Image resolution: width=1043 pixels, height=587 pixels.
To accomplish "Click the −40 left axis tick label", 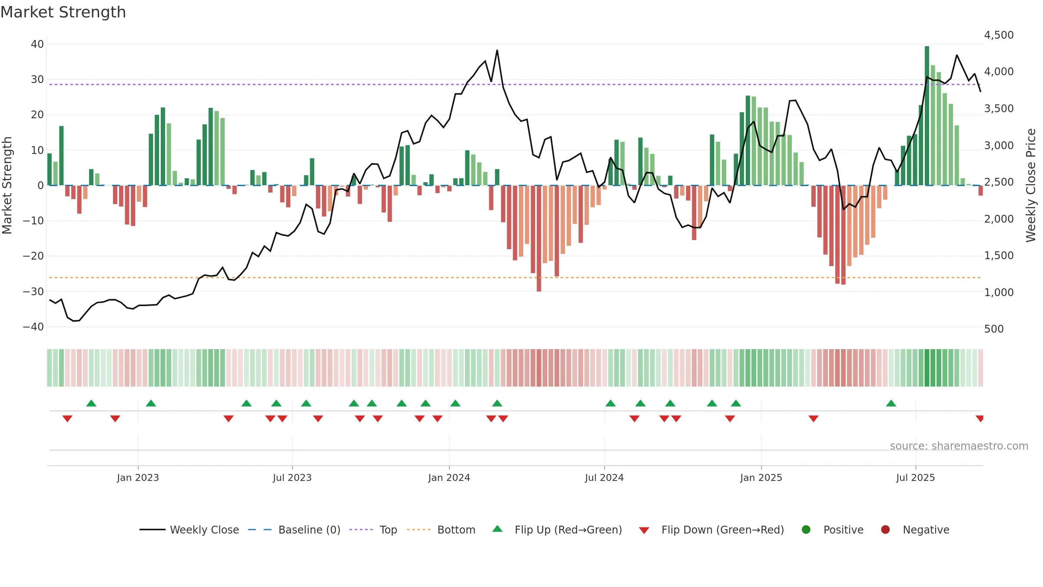I will point(33,327).
